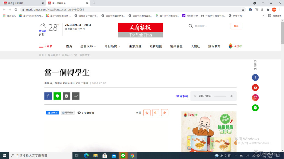This screenshot has height=159, width=284.
Task: Share article via green LINE icon
Action: [57, 96]
